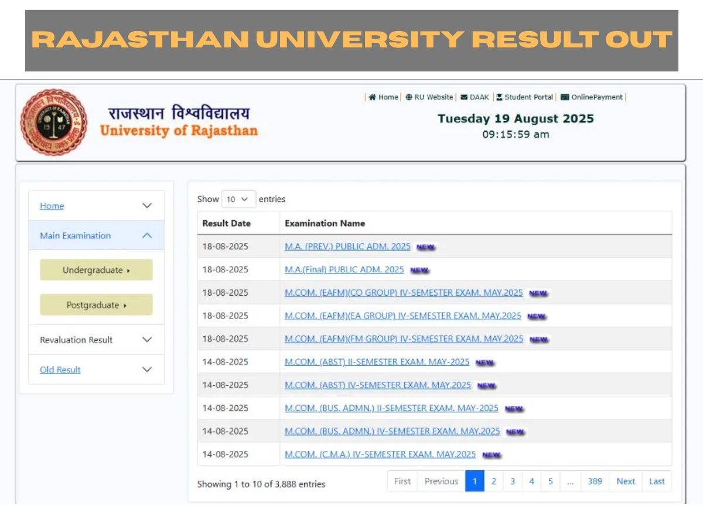The width and height of the screenshot is (703, 527).
Task: Expand the Revaluation Result section
Action: [147, 340]
